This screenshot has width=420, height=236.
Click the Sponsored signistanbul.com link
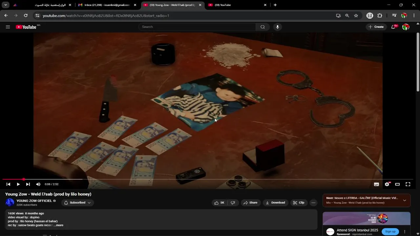coord(354,234)
